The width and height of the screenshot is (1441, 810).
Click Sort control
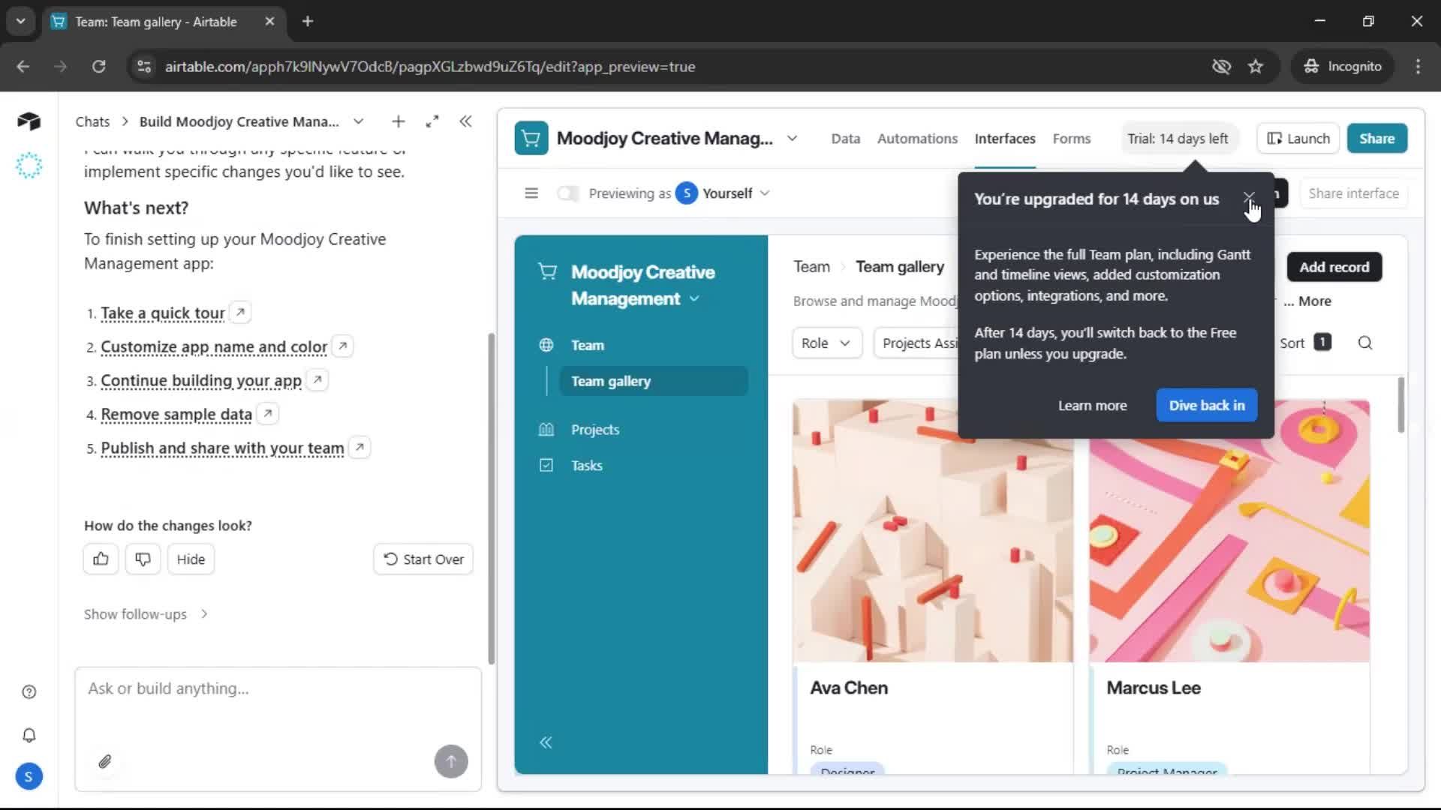pyautogui.click(x=1305, y=343)
